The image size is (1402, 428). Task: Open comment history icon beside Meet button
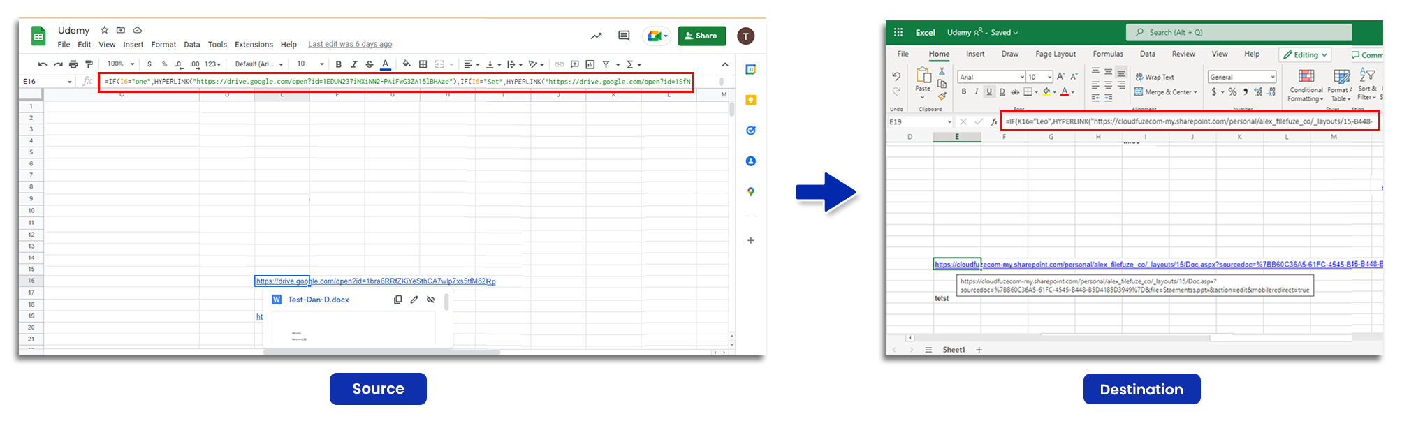(x=624, y=36)
